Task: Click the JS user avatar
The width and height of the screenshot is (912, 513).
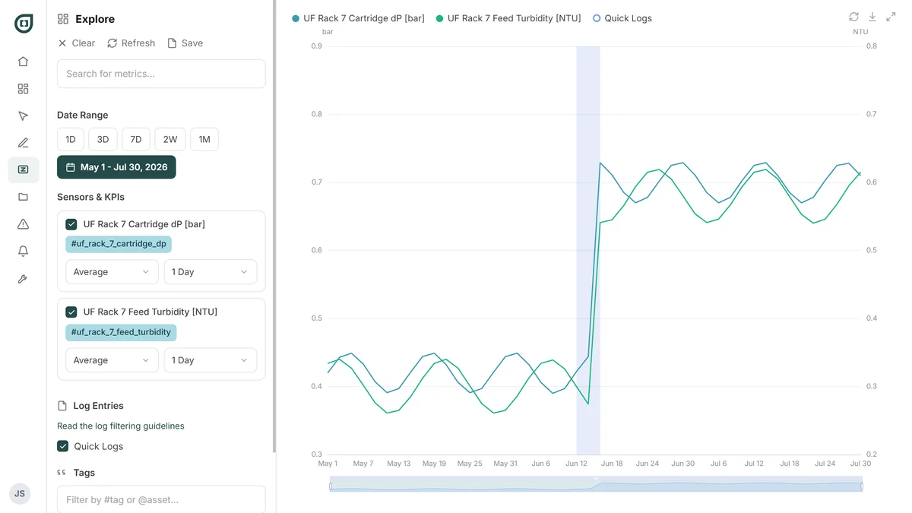Action: (20, 494)
